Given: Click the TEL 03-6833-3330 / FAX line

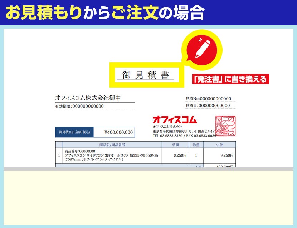Looking at the screenshot, I should tap(184, 136).
